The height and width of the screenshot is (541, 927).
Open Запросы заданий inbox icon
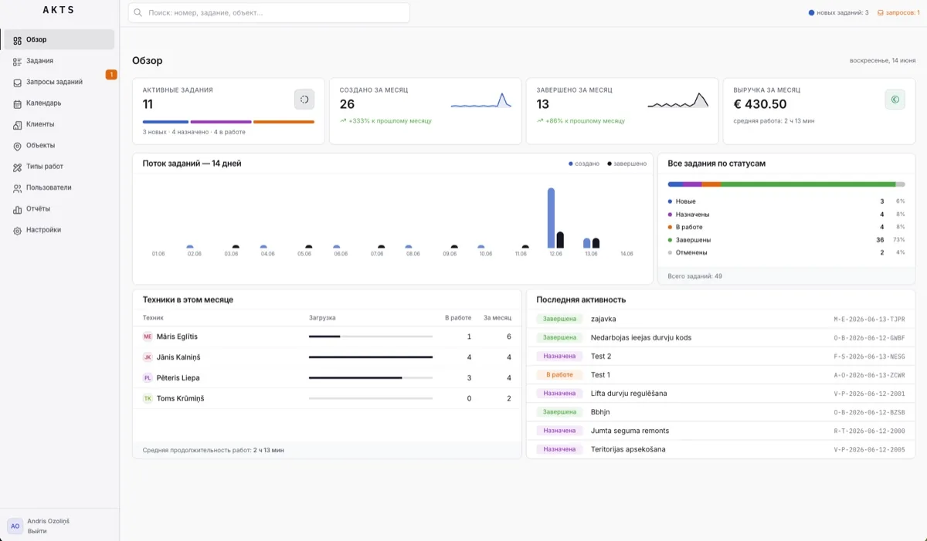(x=17, y=82)
